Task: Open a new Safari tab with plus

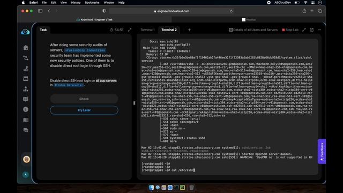Action: (x=312, y=11)
